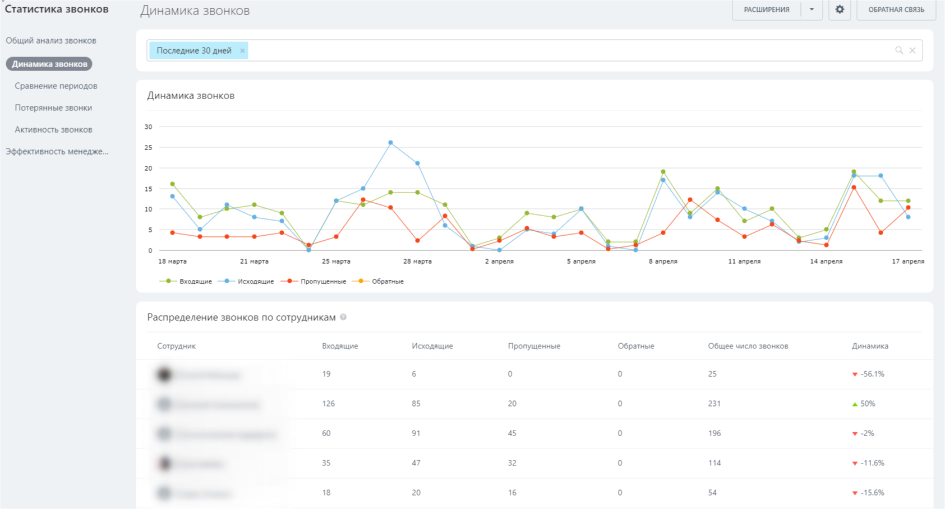This screenshot has height=509, width=945.
Task: Click the avatar in the row with total 25
Action: coord(164,375)
